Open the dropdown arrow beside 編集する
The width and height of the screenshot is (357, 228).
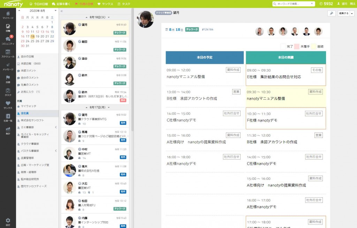(352, 14)
